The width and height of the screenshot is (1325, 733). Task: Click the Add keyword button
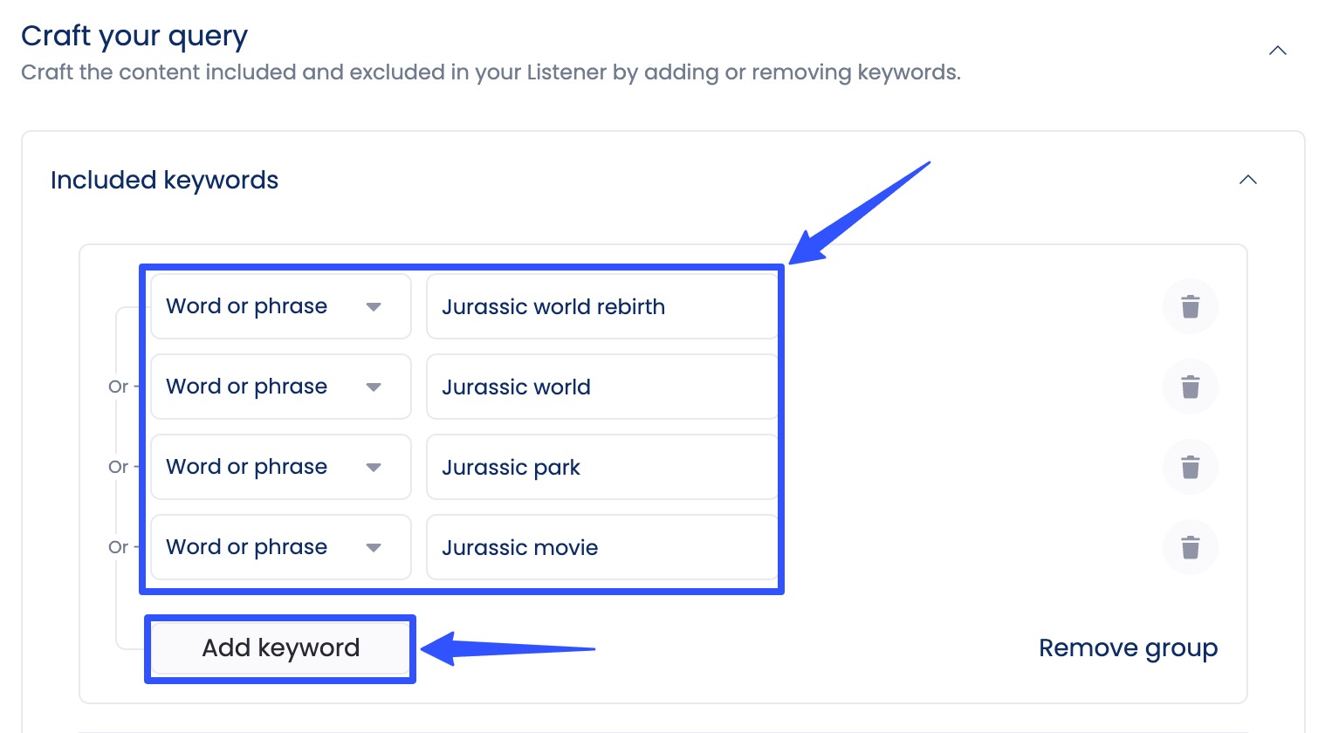pos(279,647)
